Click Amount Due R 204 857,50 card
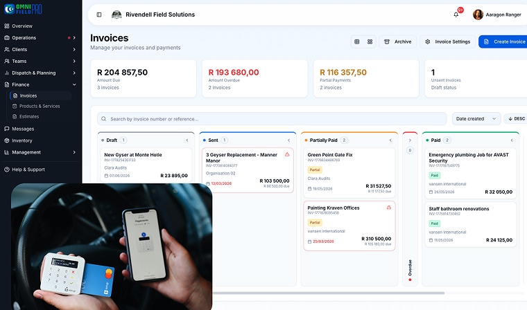This screenshot has width=527, height=310. tap(144, 78)
